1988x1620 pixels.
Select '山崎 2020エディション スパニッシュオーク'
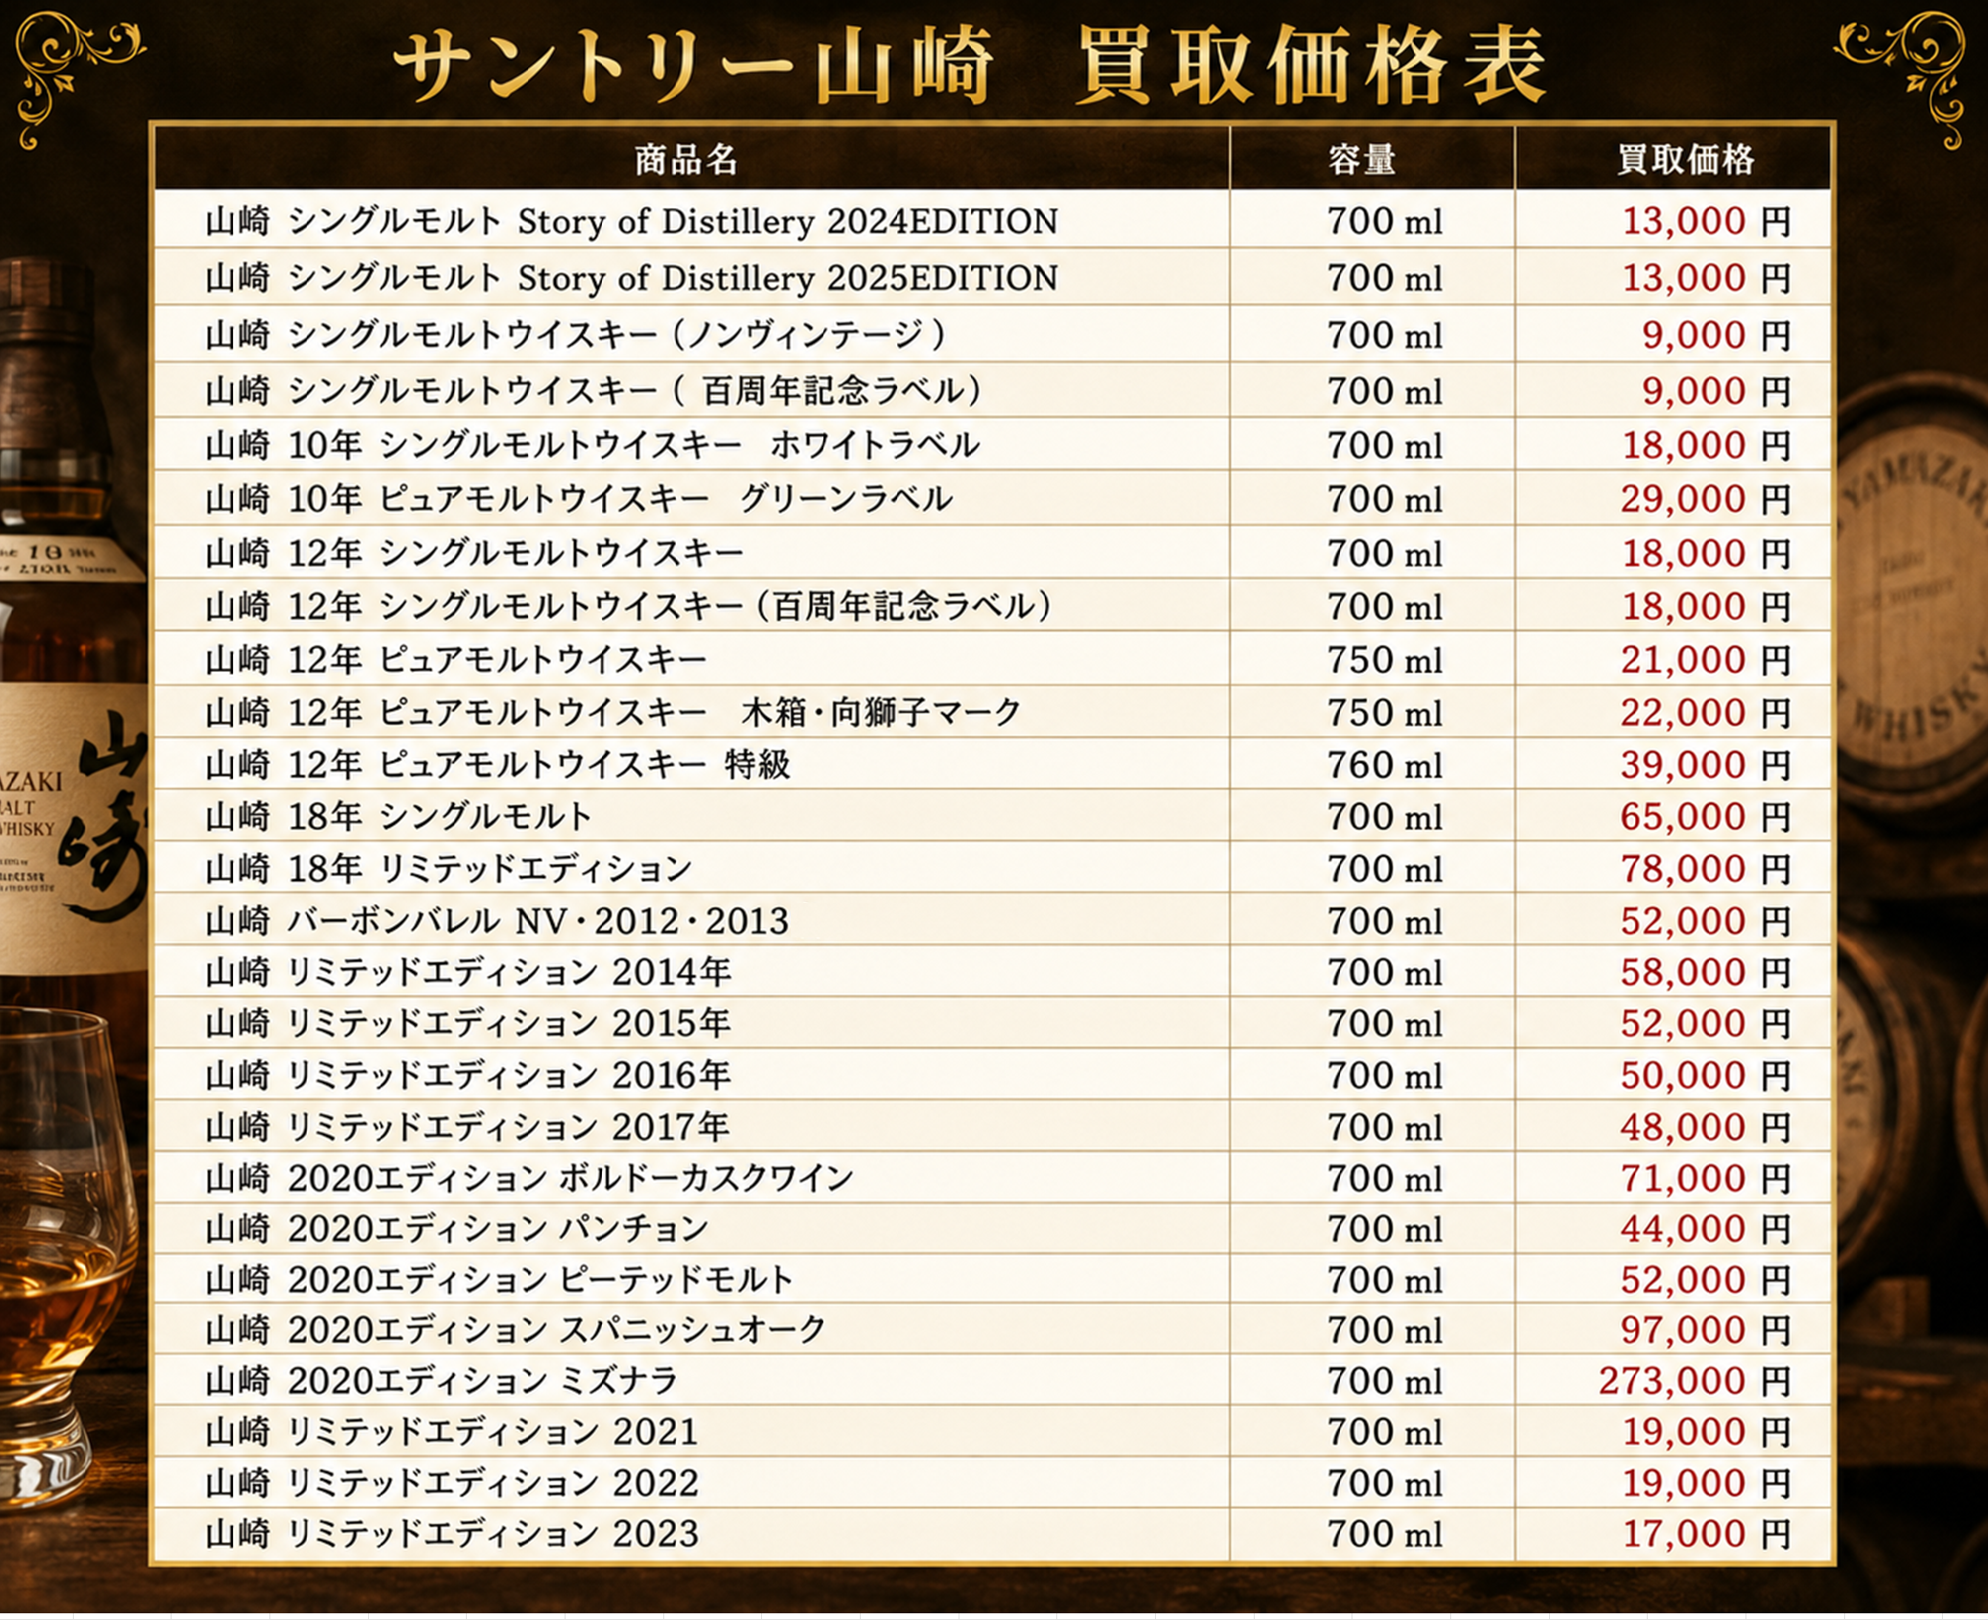(516, 1331)
